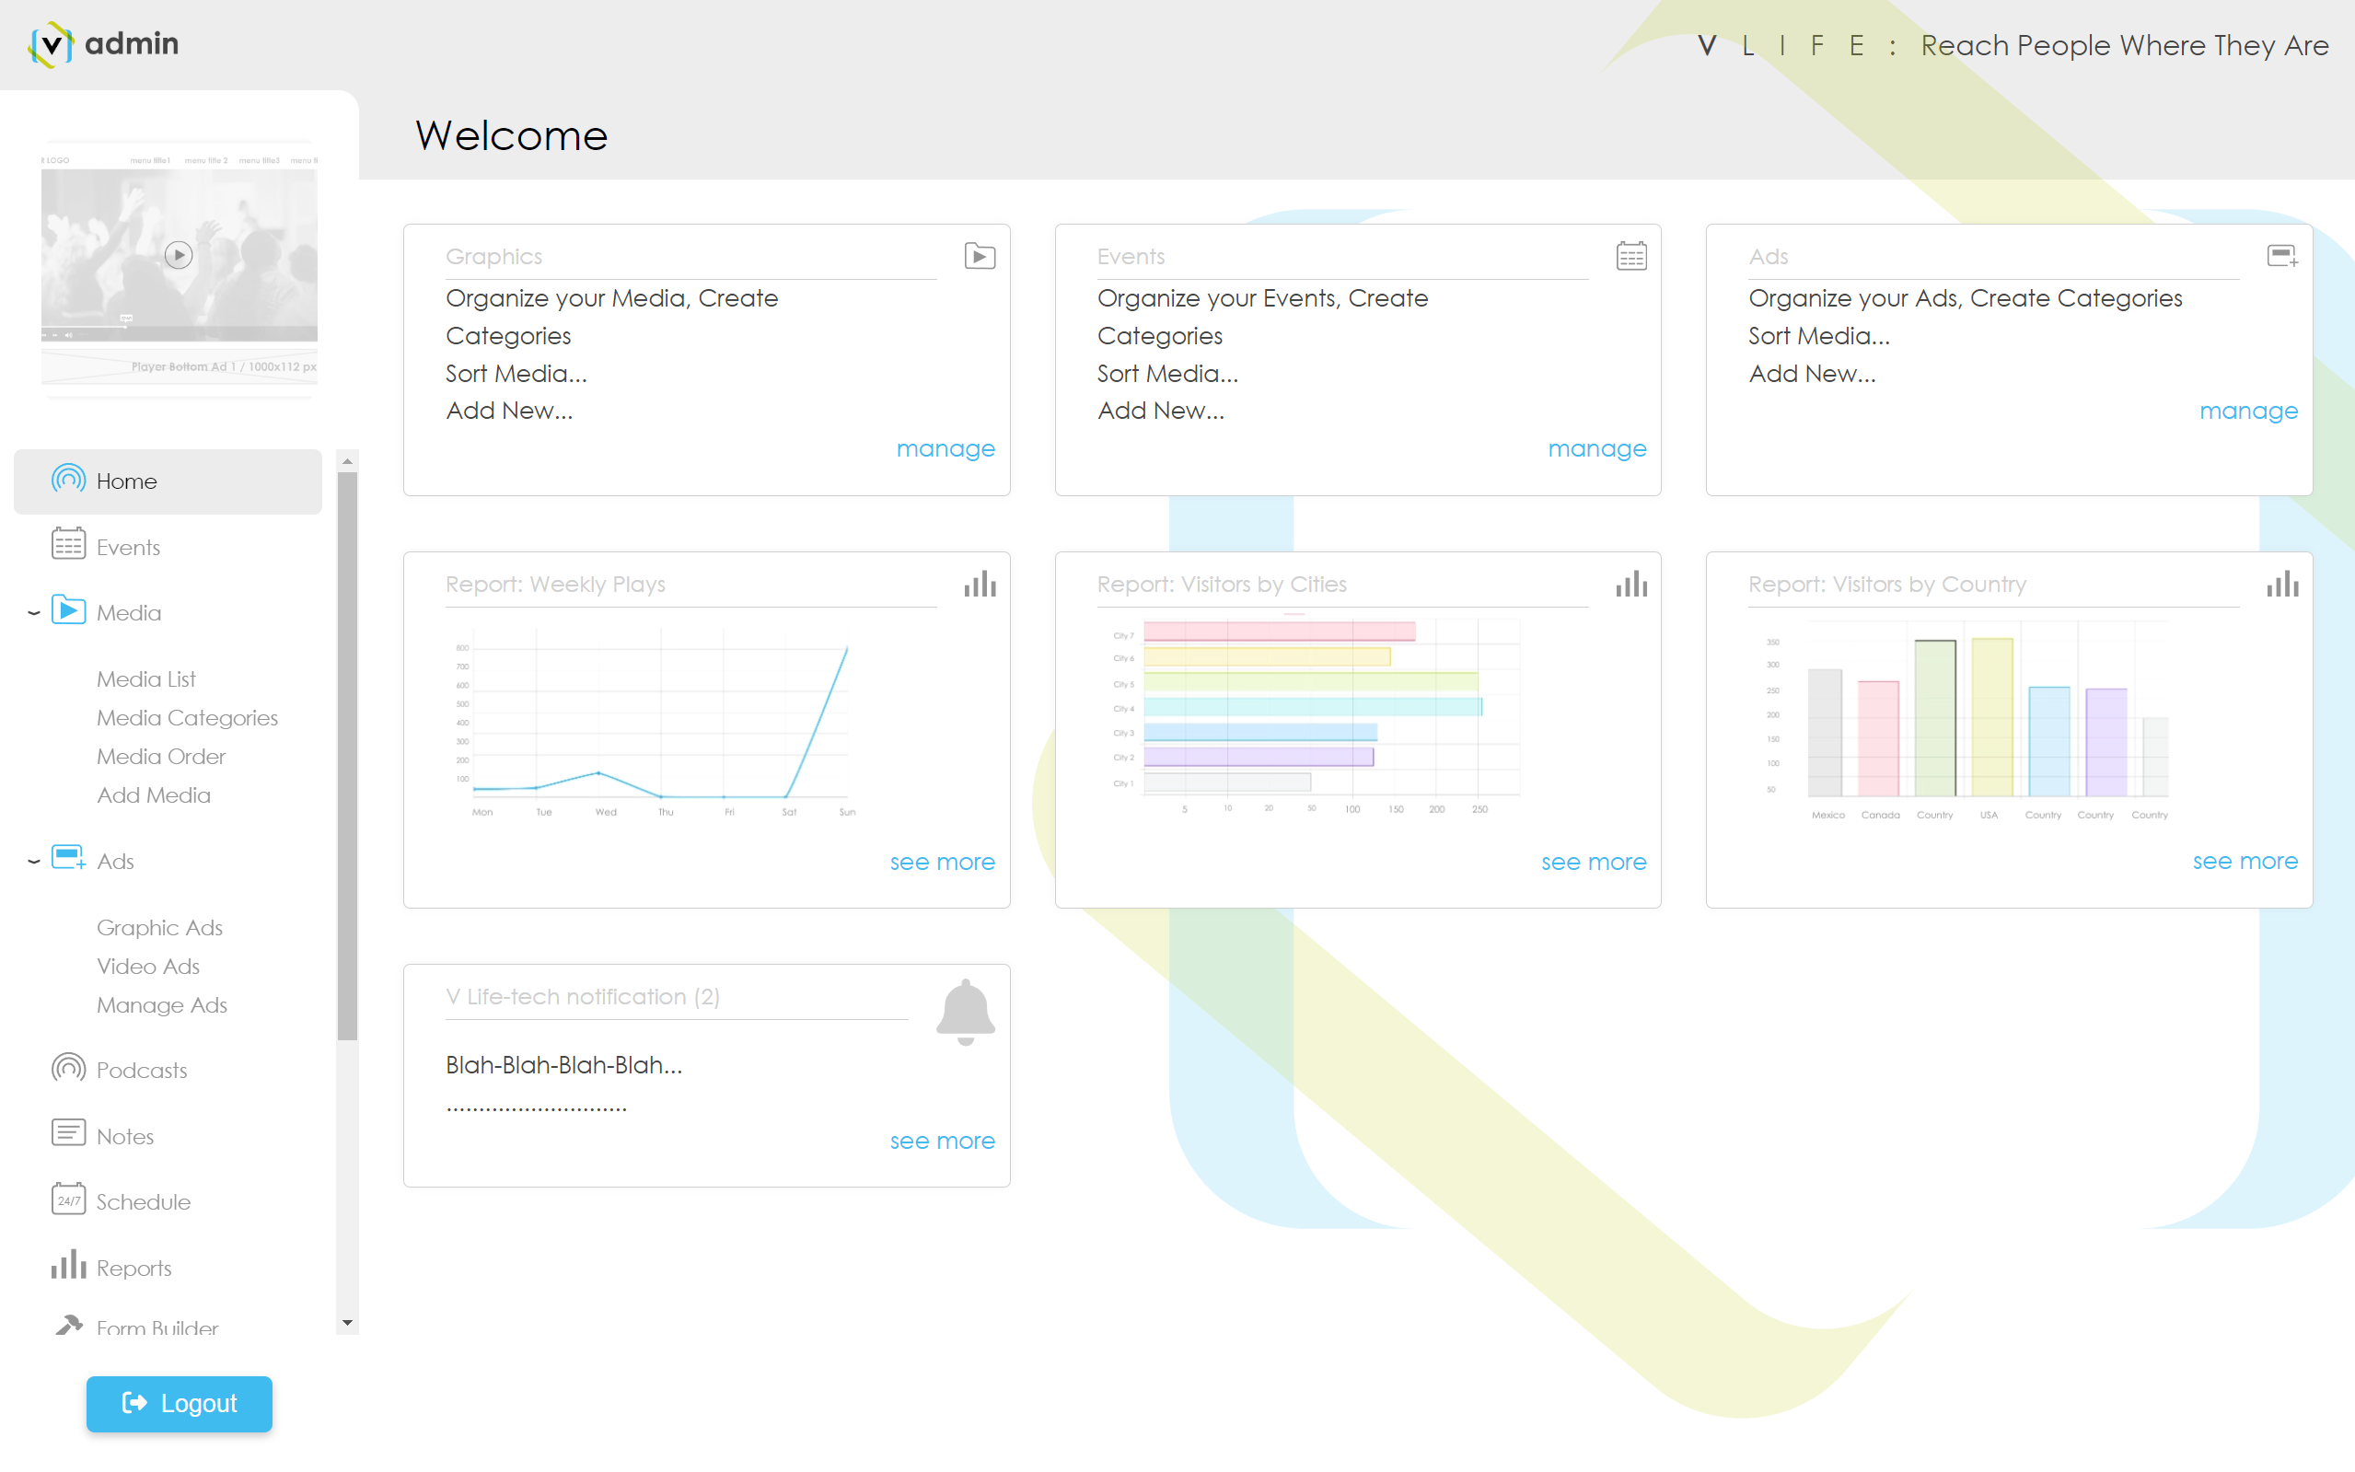Image resolution: width=2355 pixels, height=1472 pixels.
Task: Click the Events card calendar icon
Action: tap(1630, 256)
